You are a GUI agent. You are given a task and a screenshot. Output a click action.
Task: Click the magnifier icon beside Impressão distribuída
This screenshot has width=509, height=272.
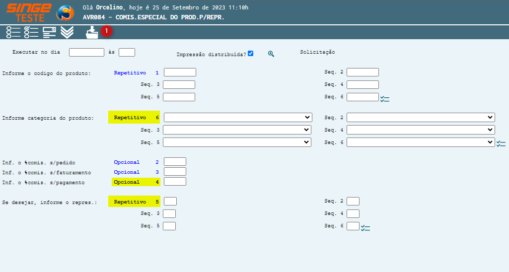(x=271, y=54)
